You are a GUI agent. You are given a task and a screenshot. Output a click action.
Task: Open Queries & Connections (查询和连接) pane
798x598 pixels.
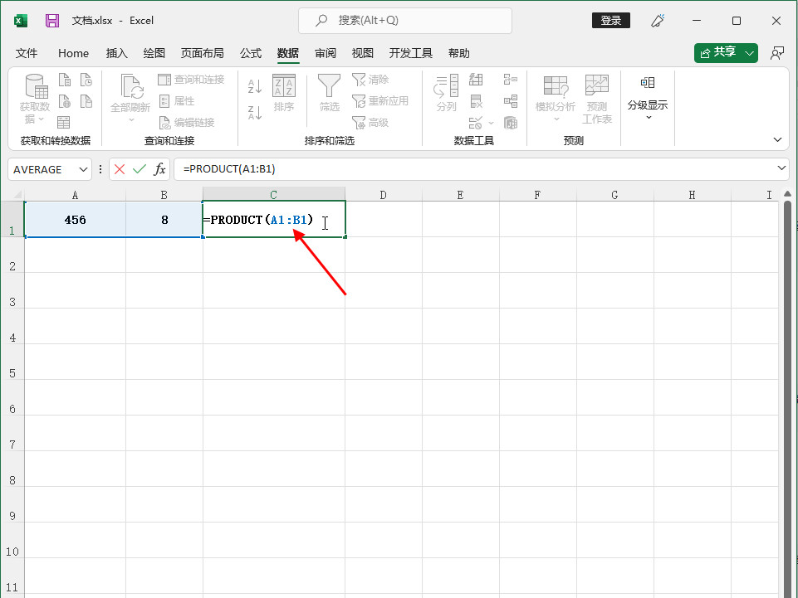[x=191, y=80]
